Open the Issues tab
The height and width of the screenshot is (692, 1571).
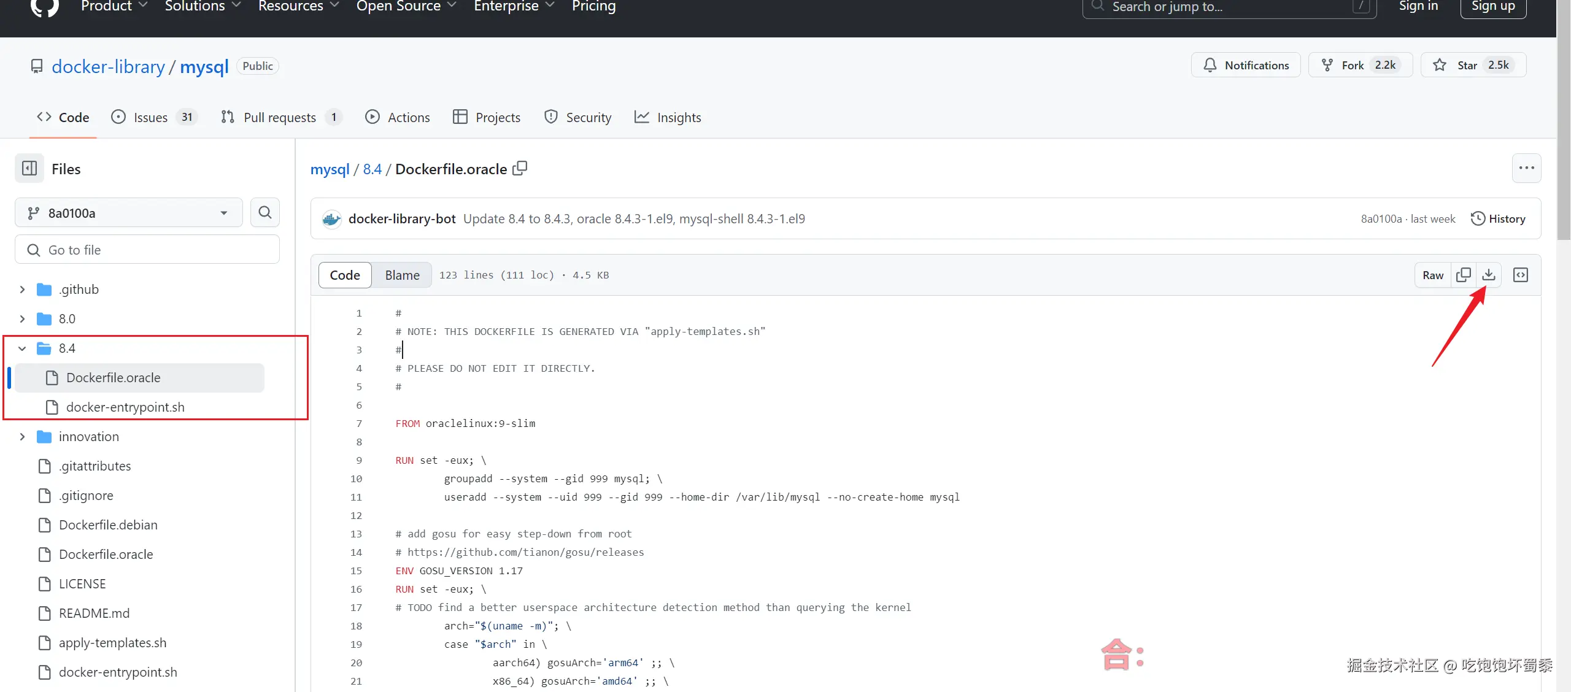point(150,117)
